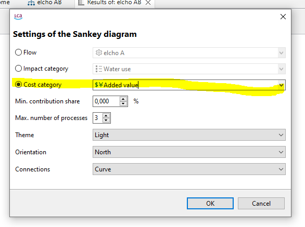Viewport: 305px width, 227px height.
Task: Click the Min. contribution share input field
Action: pos(107,101)
